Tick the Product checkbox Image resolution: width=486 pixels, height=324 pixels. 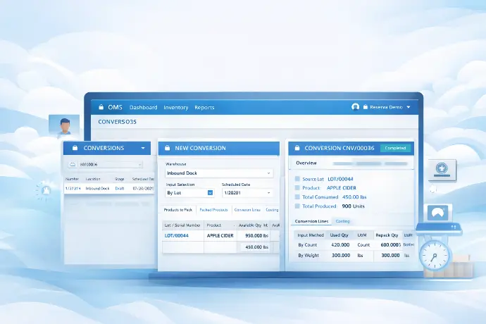tap(297, 188)
